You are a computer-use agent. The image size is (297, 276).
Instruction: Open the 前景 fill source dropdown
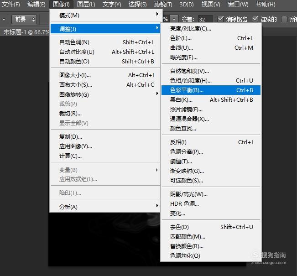tap(24, 19)
